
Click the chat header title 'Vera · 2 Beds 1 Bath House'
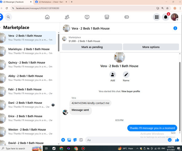point(91,28)
